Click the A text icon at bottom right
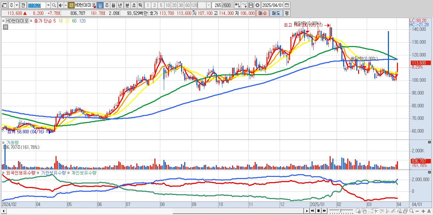Image resolution: width=433 pixels, height=215 pixels. [429, 211]
